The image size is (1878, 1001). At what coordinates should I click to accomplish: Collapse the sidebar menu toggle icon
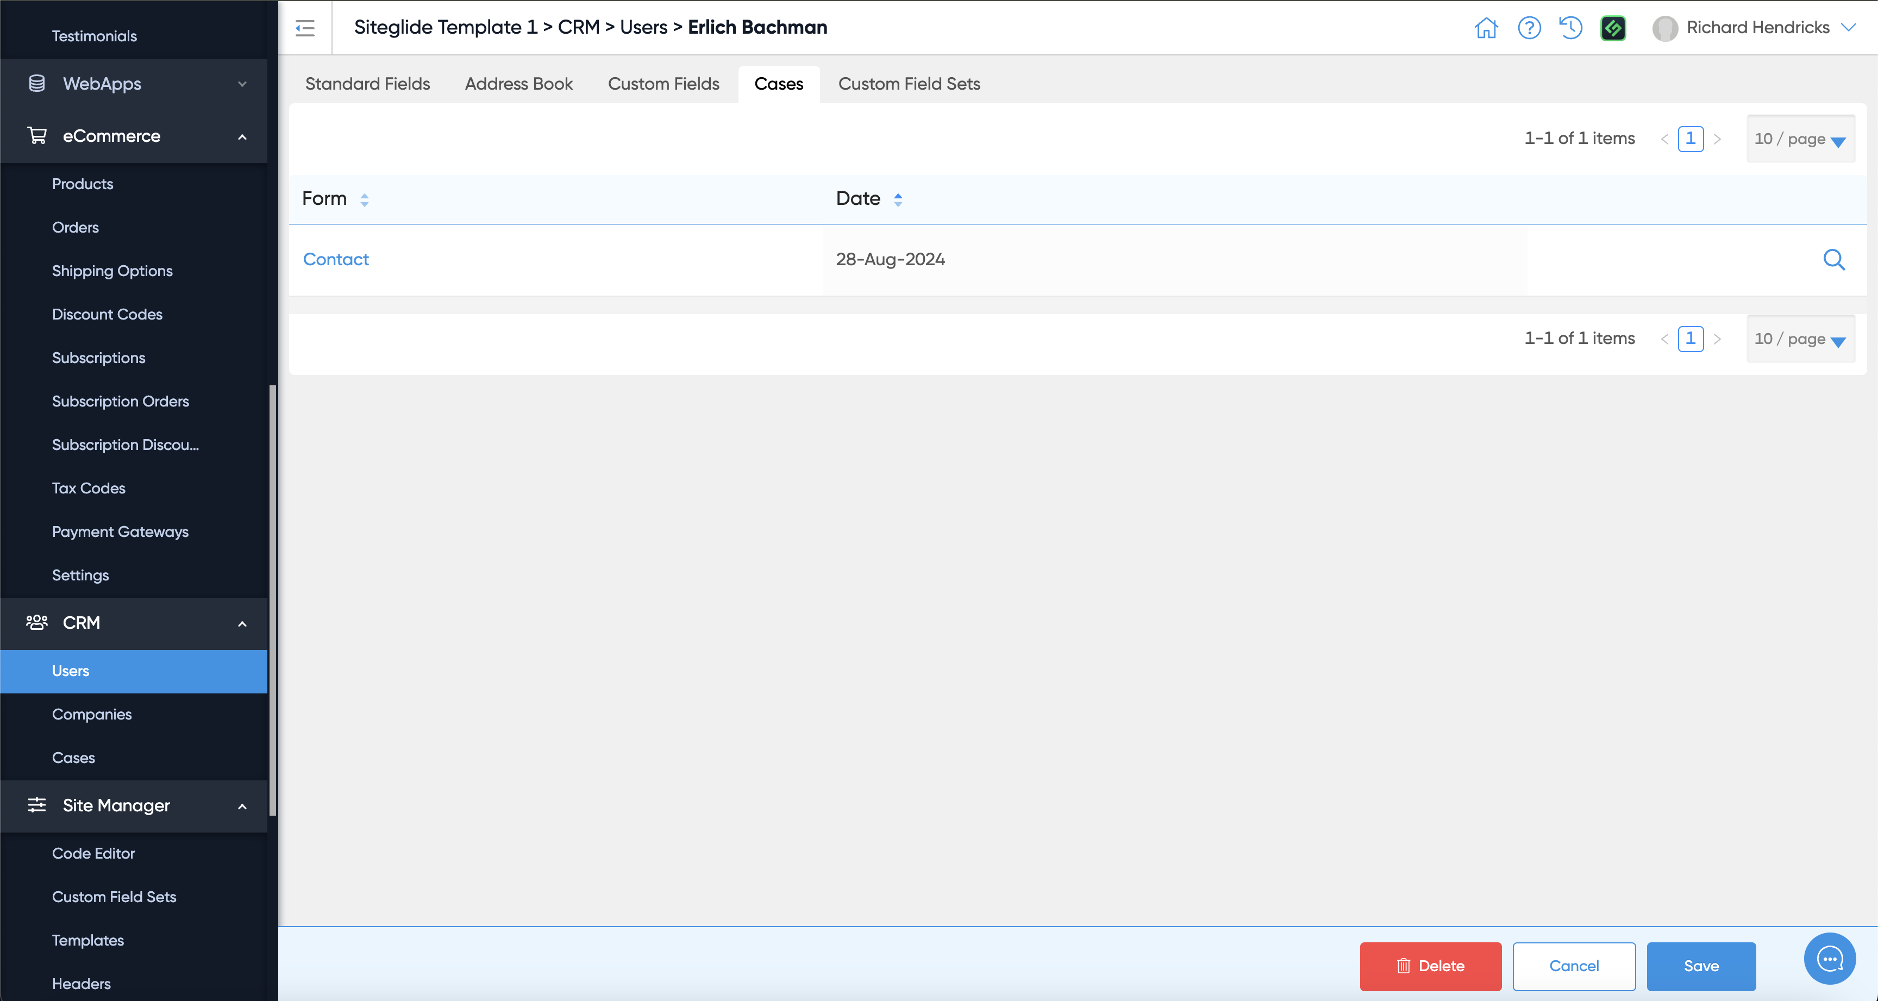pos(305,28)
